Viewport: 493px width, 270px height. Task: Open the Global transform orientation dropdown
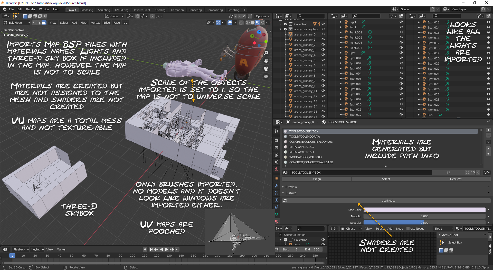point(114,16)
